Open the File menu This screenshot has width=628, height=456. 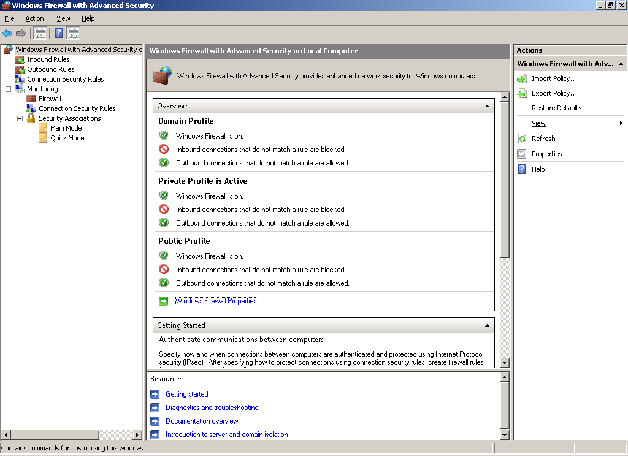9,18
